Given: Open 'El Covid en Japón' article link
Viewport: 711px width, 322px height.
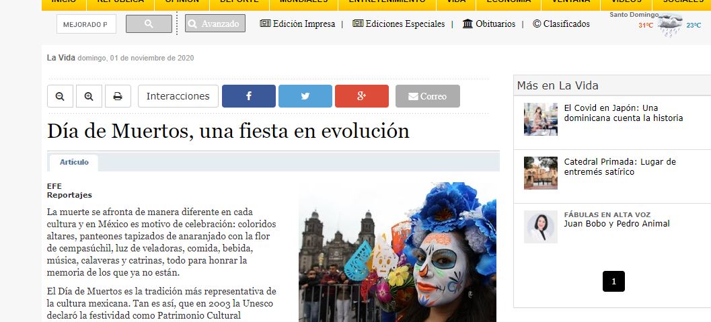Looking at the screenshot, I should pyautogui.click(x=623, y=113).
